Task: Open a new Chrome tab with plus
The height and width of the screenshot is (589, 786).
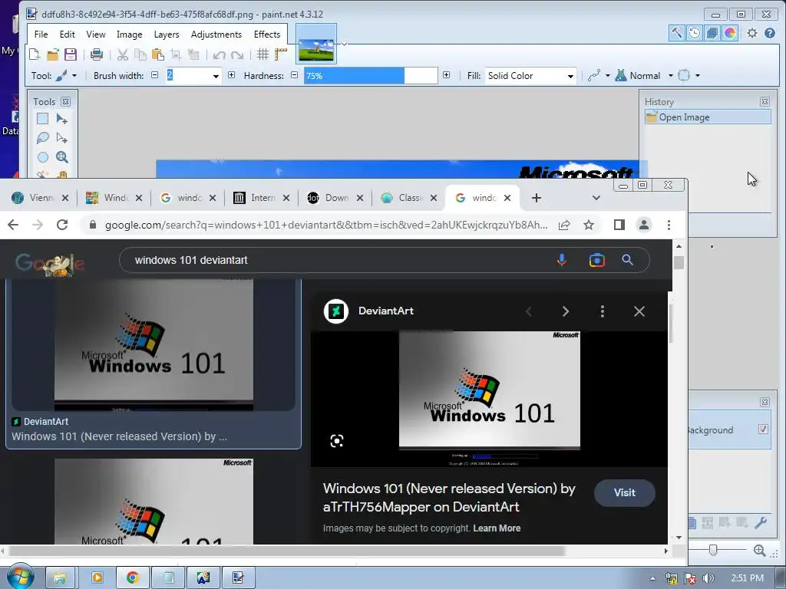Action: coord(537,198)
